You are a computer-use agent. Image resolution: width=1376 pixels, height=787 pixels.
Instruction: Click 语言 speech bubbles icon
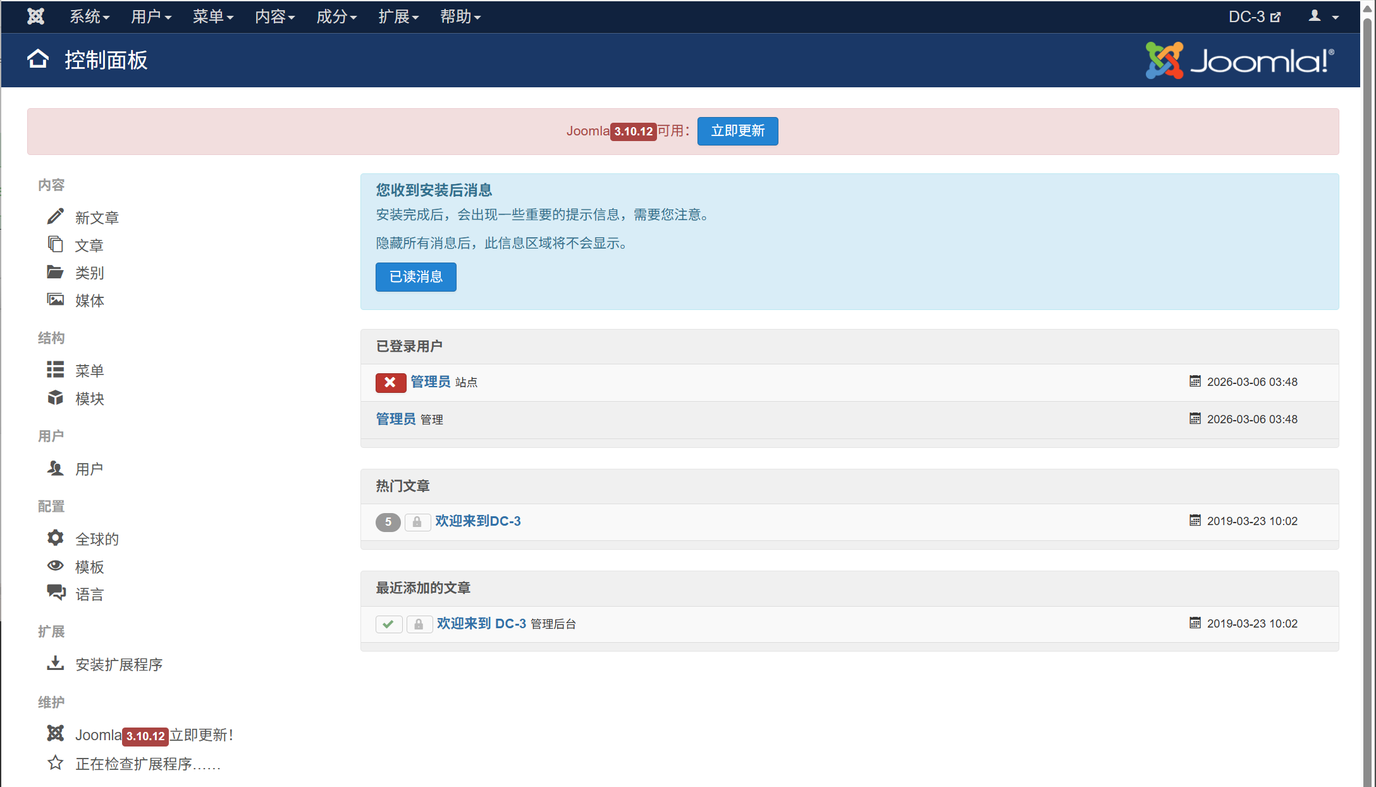pyautogui.click(x=56, y=593)
